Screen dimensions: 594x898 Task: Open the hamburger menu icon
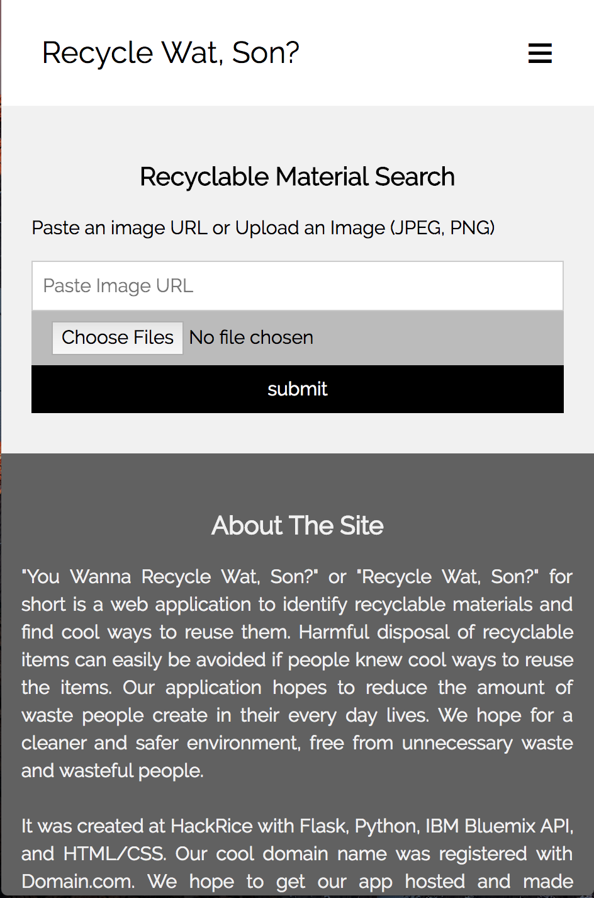[x=540, y=54]
